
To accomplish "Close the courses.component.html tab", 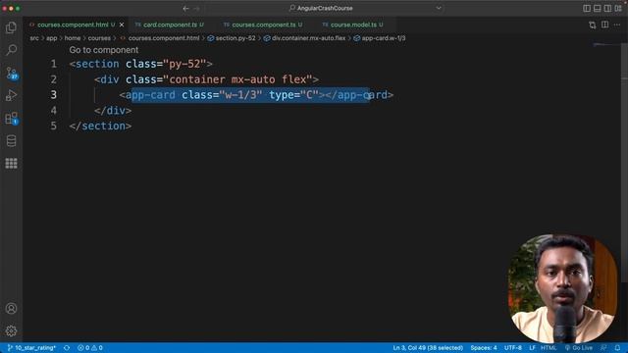I will (122, 25).
